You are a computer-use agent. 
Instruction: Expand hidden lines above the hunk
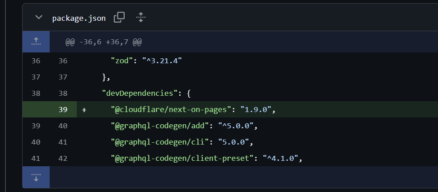[x=36, y=42]
